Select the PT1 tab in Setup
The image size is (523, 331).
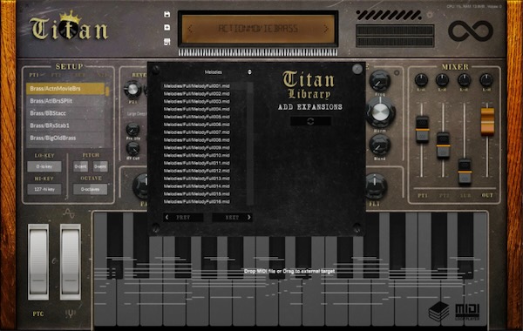[34, 75]
